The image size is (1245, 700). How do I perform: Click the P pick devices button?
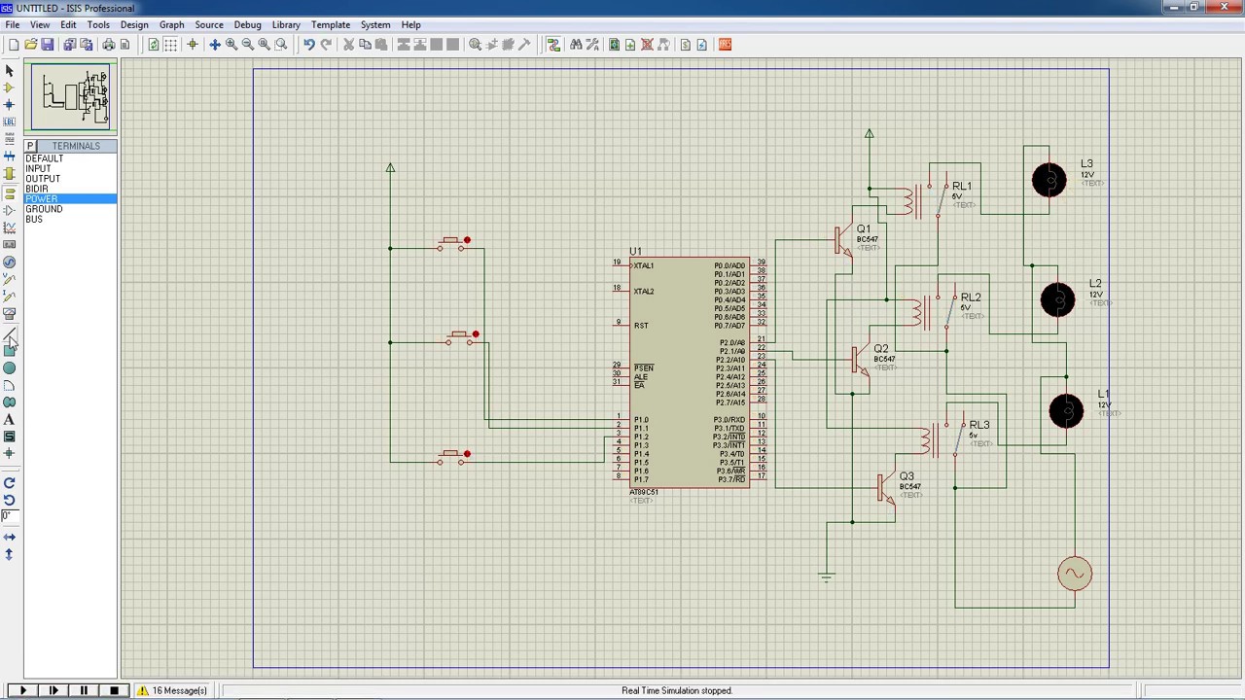point(30,146)
